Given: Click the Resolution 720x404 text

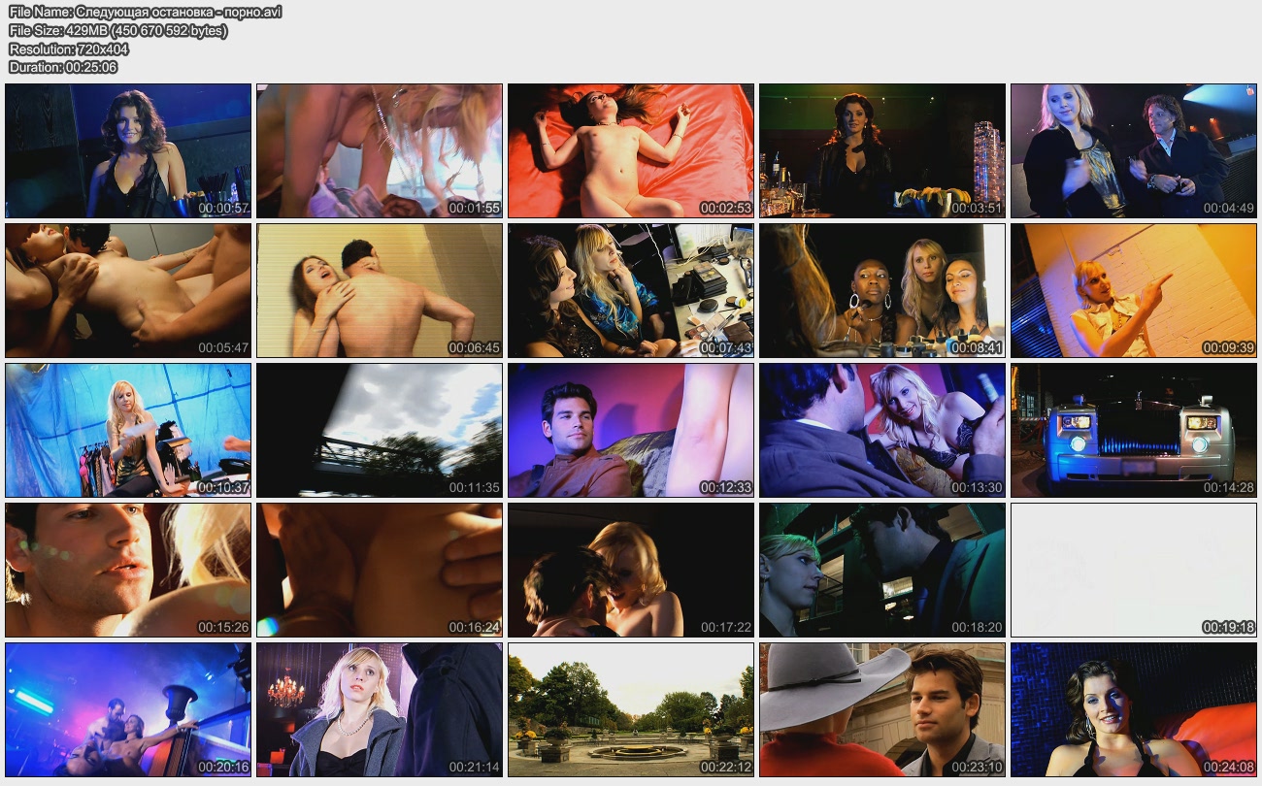Looking at the screenshot, I should 68,49.
